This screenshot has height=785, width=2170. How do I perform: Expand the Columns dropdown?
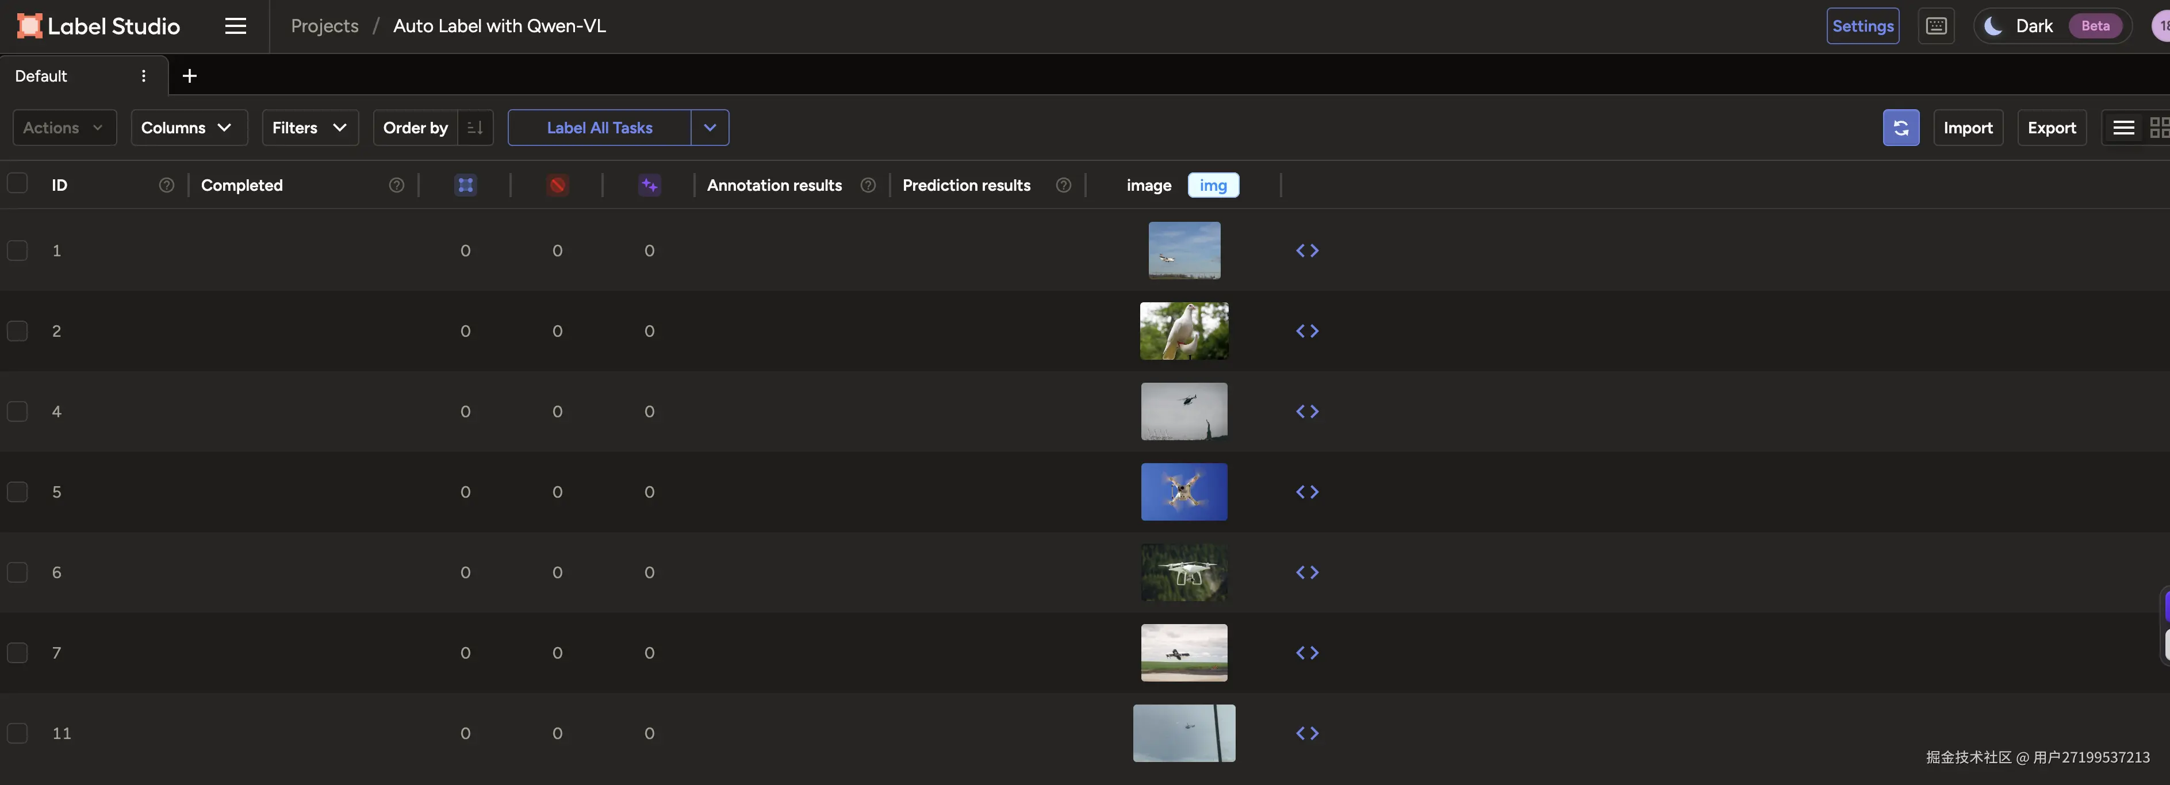[x=188, y=128]
